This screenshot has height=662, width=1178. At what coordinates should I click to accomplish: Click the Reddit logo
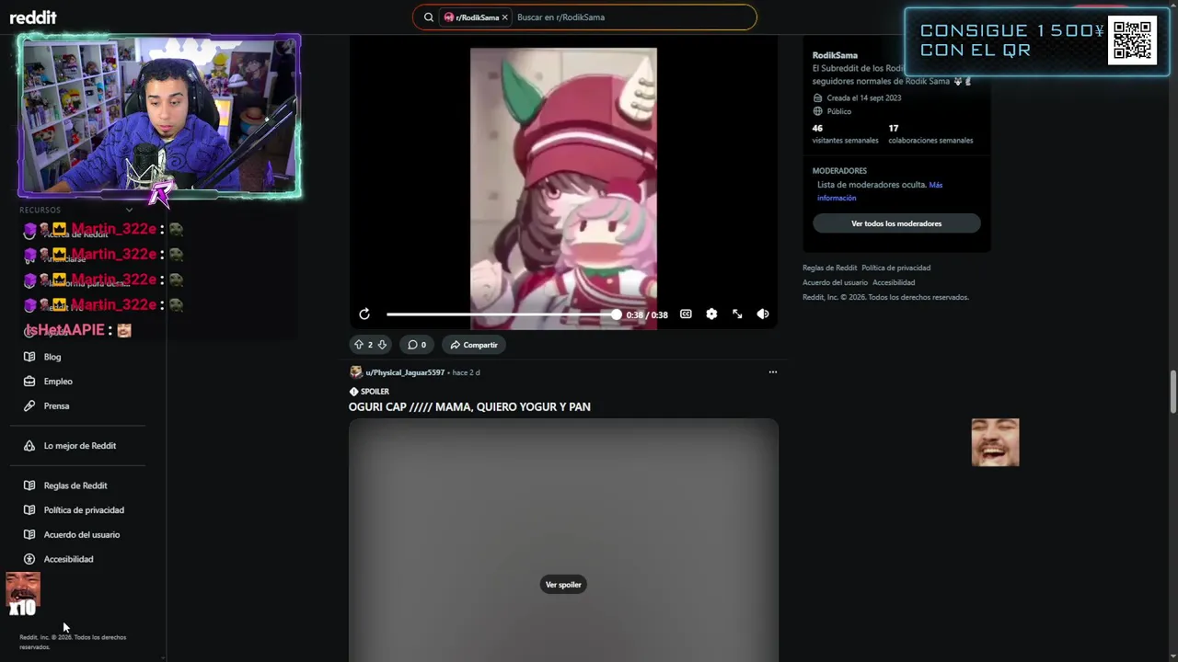click(33, 17)
